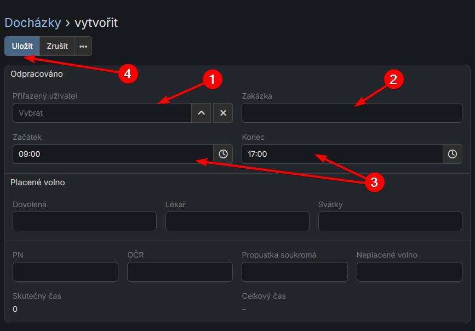This screenshot has width=475, height=331.
Task: Click the clock icon in Konec field
Action: [452, 155]
